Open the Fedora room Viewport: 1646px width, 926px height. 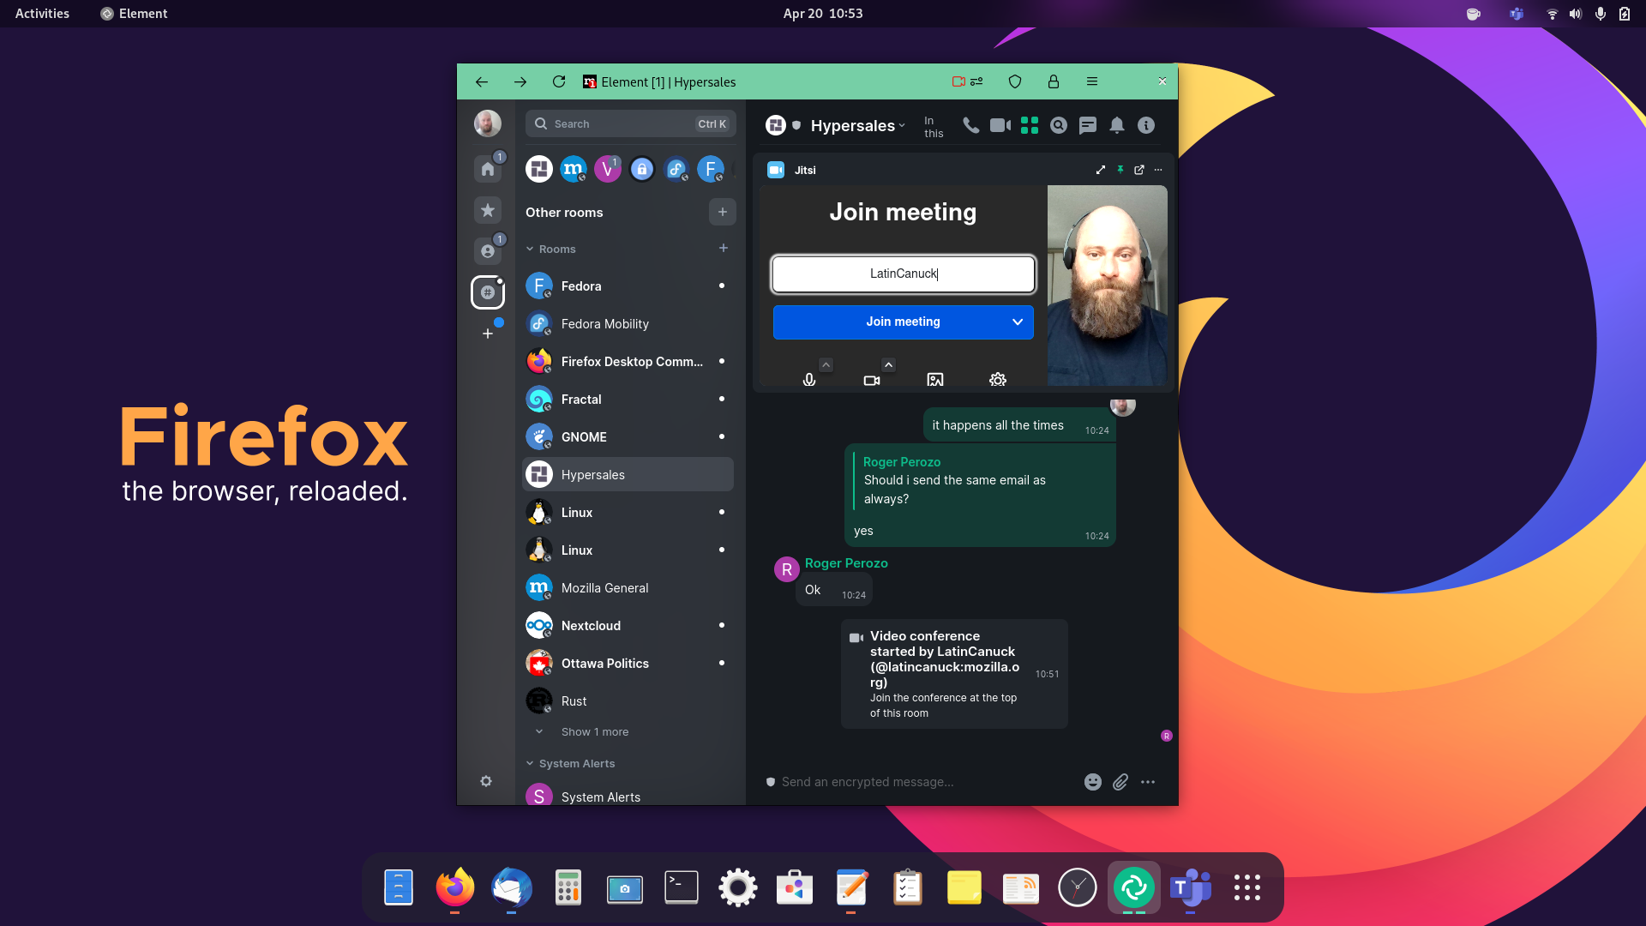628,286
